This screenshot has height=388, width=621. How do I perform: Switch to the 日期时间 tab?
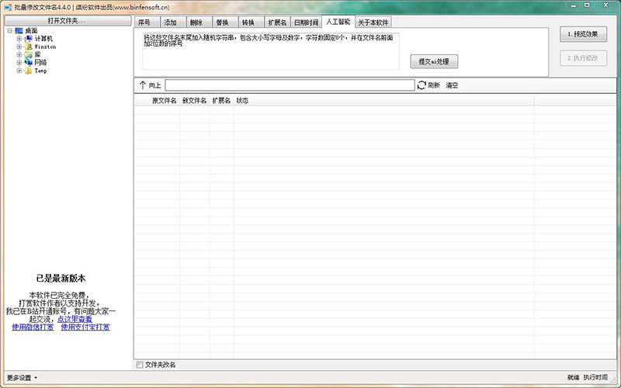click(x=306, y=23)
